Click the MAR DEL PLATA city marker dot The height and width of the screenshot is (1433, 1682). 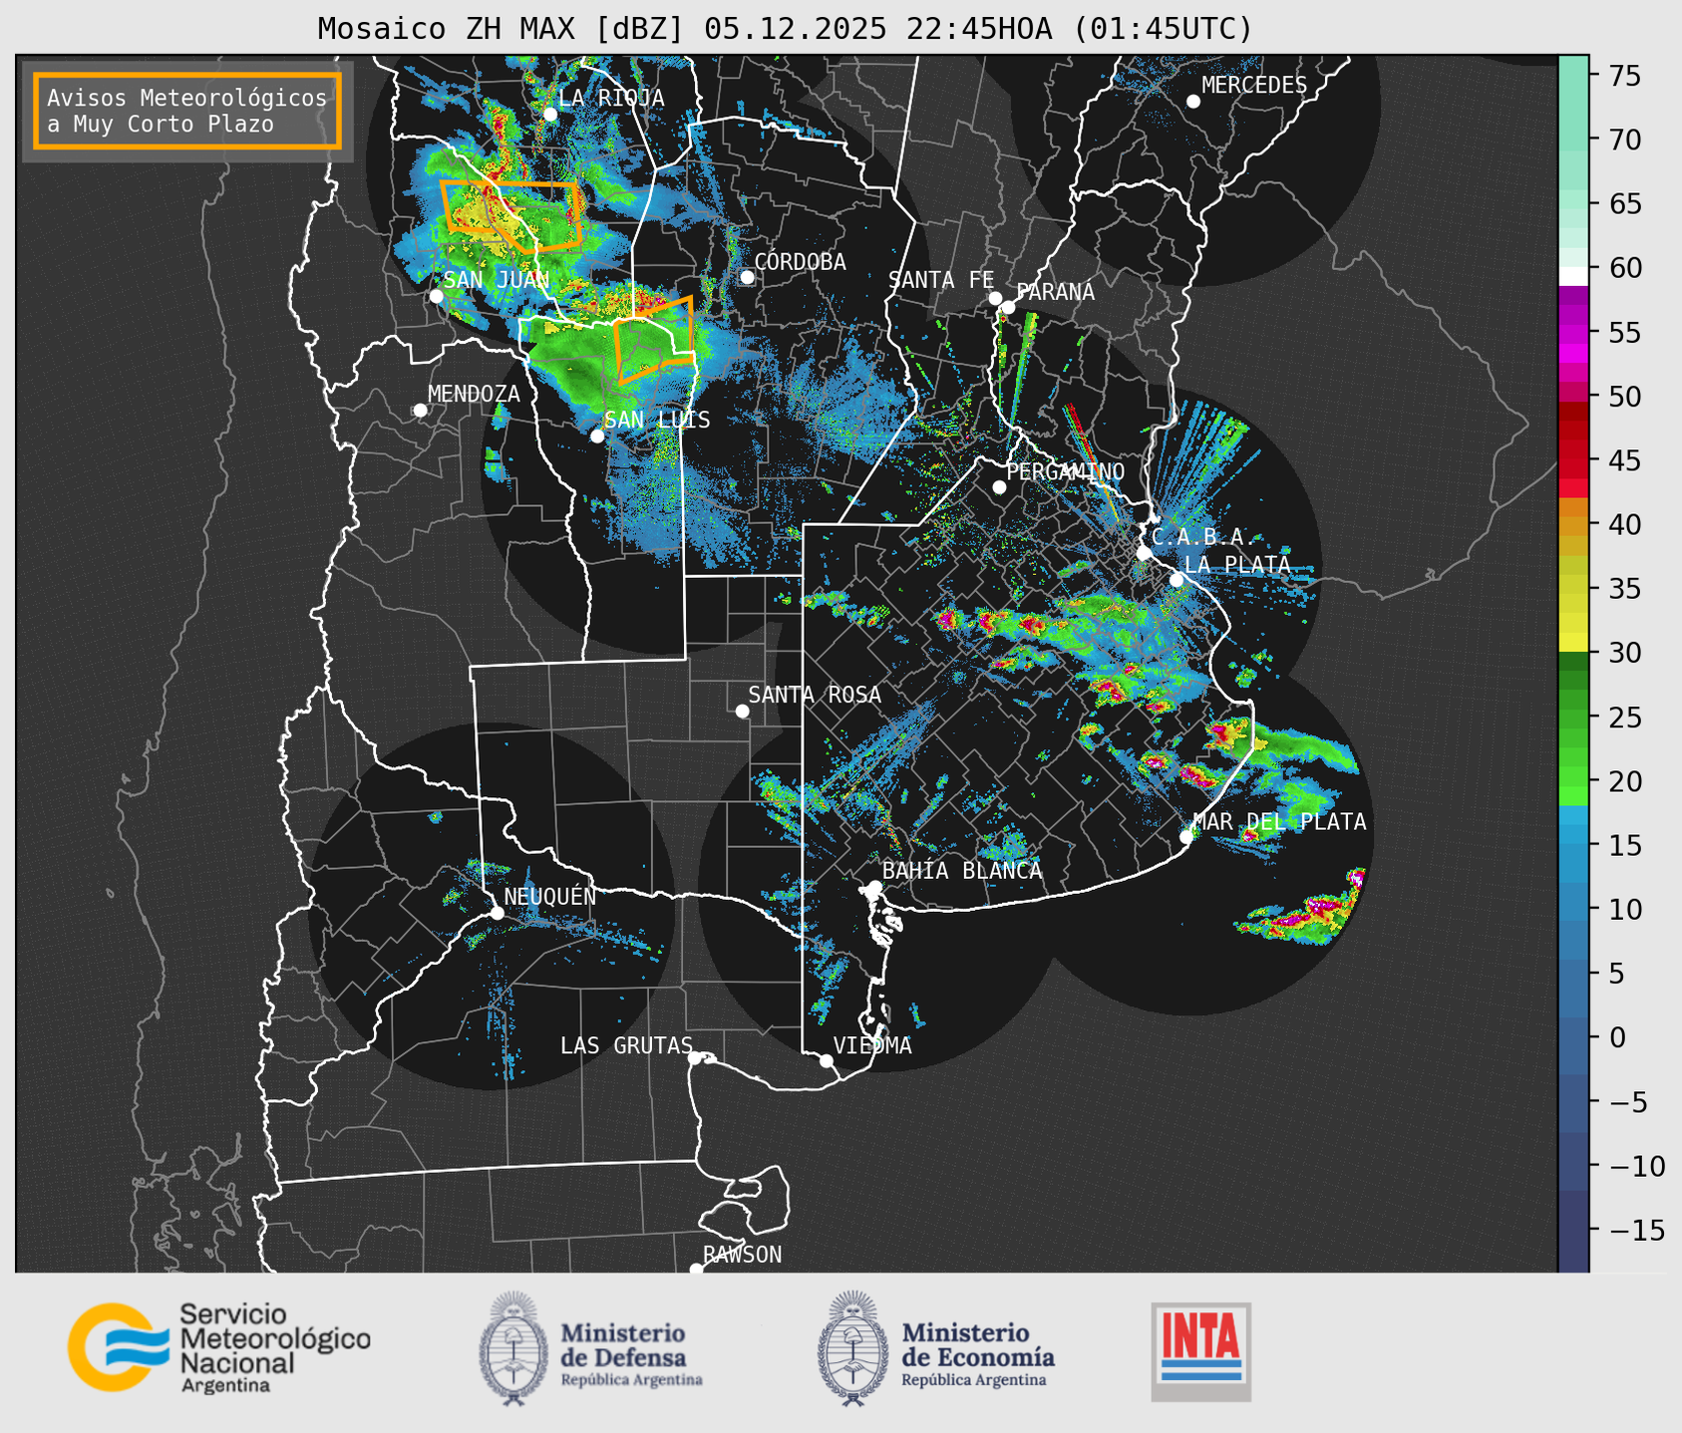click(1186, 837)
